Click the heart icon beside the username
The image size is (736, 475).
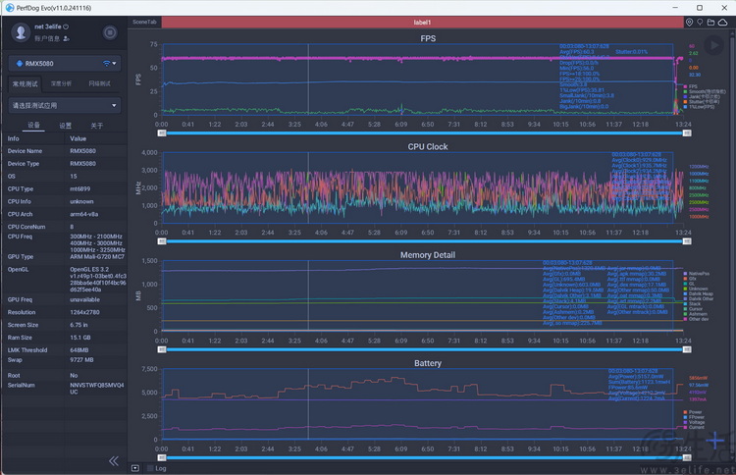(x=66, y=26)
